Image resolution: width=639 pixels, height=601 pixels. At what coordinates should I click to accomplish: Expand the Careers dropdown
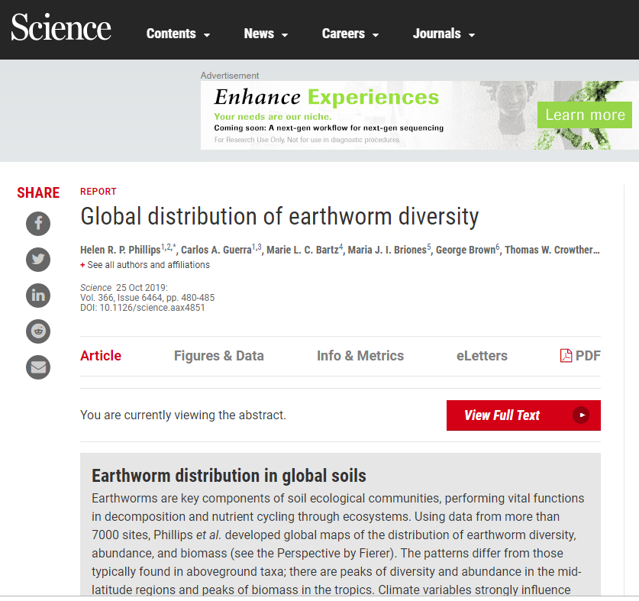[x=350, y=34]
